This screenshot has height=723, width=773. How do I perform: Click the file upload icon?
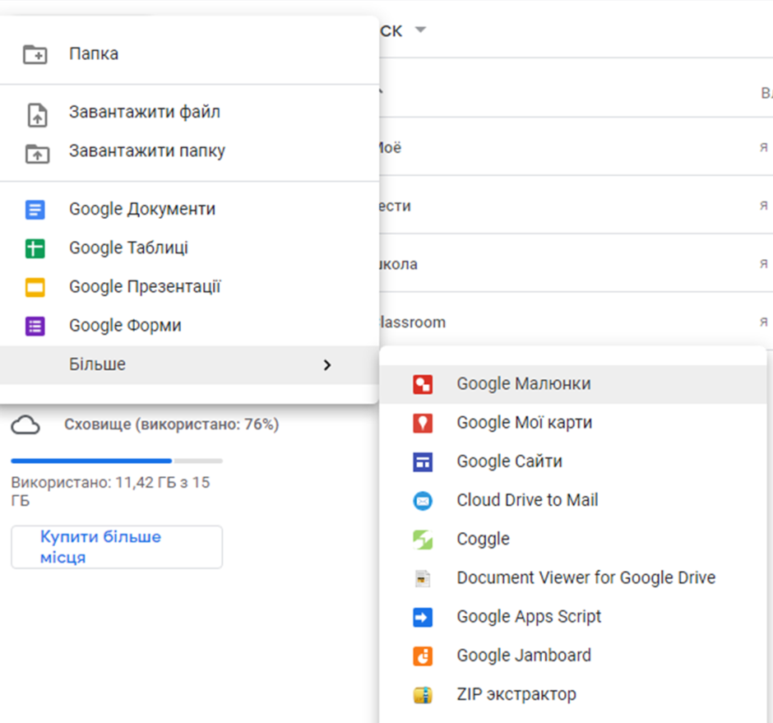37,115
